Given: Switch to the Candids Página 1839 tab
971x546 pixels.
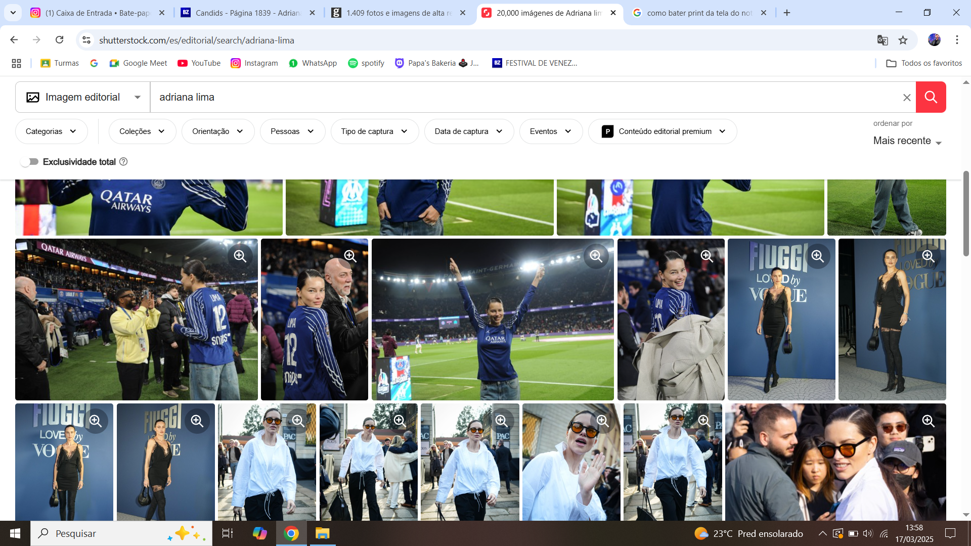Looking at the screenshot, I should (x=248, y=13).
